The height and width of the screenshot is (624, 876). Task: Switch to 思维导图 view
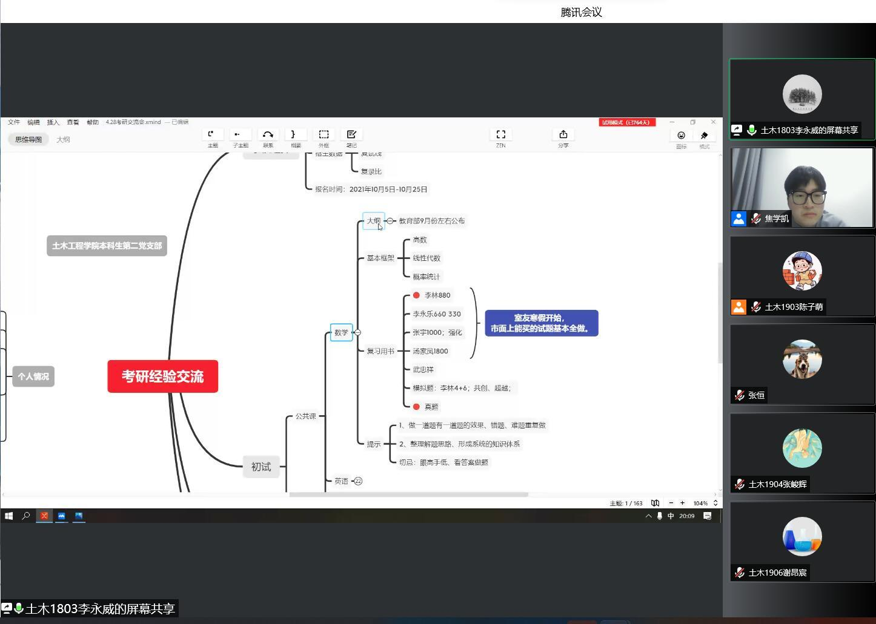[x=28, y=140]
